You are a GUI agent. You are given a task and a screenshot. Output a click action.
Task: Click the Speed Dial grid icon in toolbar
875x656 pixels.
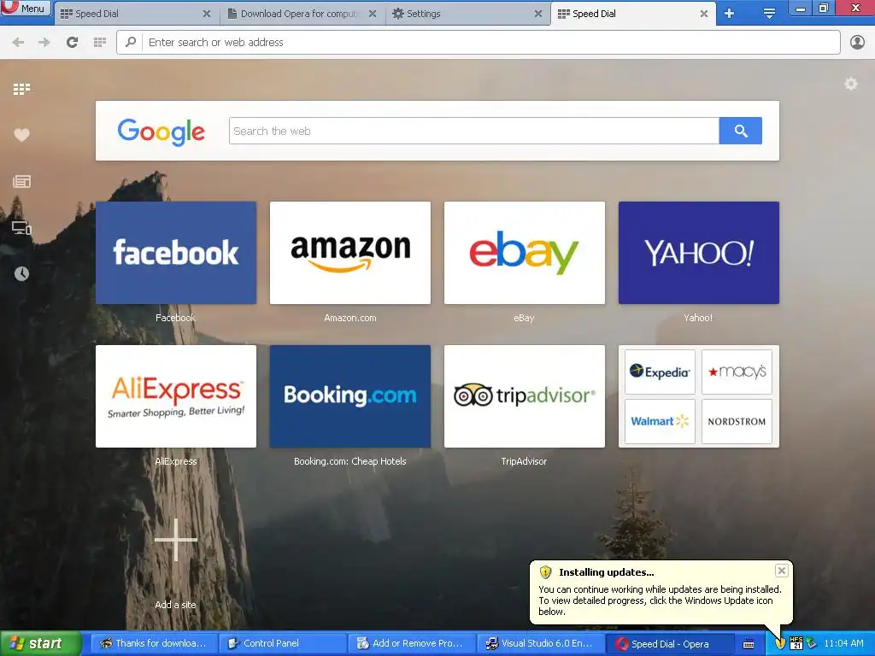100,43
